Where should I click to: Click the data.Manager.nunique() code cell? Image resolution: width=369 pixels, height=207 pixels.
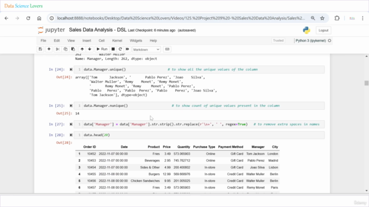point(199,106)
